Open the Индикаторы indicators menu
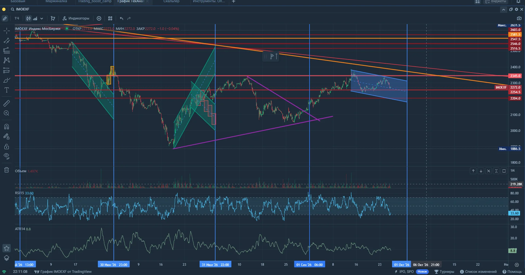525x275 pixels. (x=76, y=18)
